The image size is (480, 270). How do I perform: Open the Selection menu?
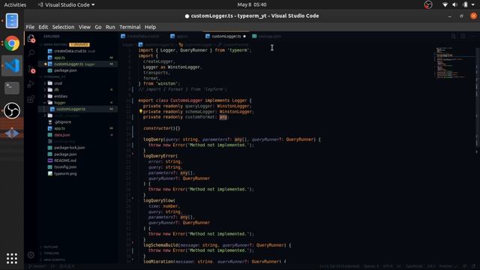(63, 27)
